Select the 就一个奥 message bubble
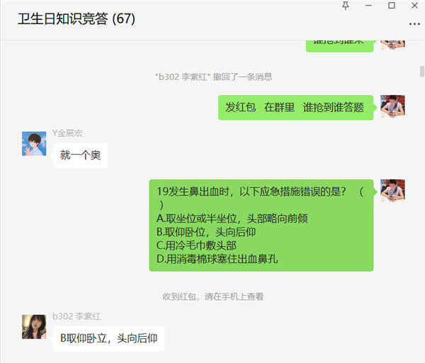This screenshot has width=425, height=363. click(81, 155)
